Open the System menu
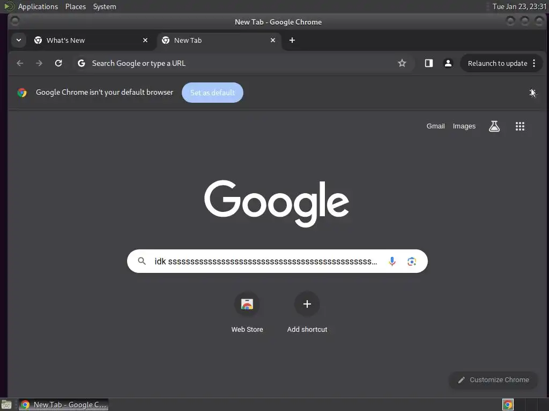The height and width of the screenshot is (411, 549). click(x=105, y=6)
